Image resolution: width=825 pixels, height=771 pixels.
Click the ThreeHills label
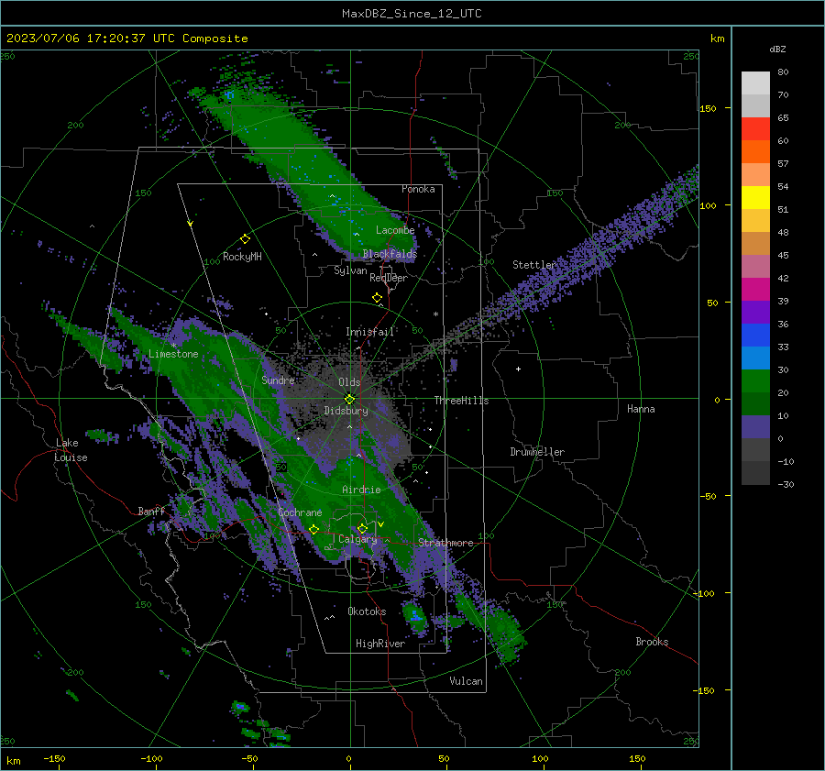(461, 401)
